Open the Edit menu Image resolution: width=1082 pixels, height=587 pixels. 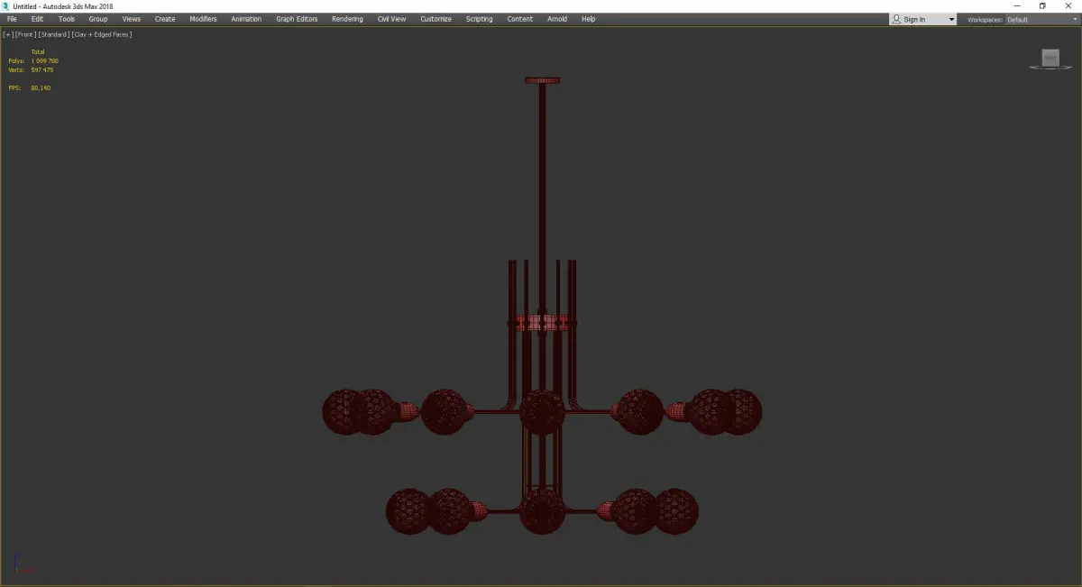click(x=37, y=19)
